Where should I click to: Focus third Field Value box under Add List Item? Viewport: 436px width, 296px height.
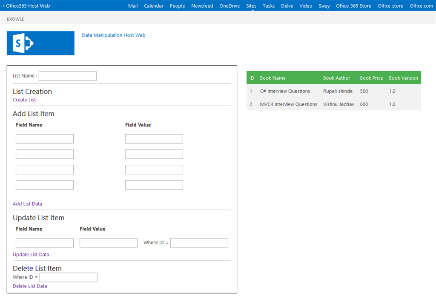pos(154,170)
